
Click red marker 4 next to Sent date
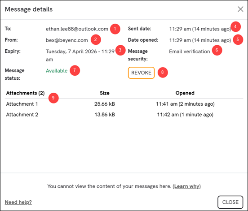(235, 26)
